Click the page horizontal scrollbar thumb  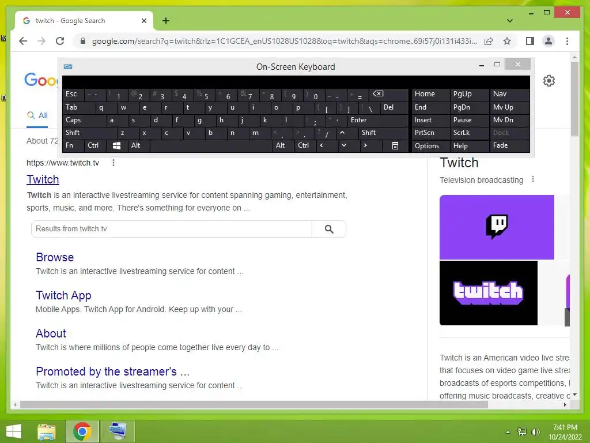click(254, 405)
